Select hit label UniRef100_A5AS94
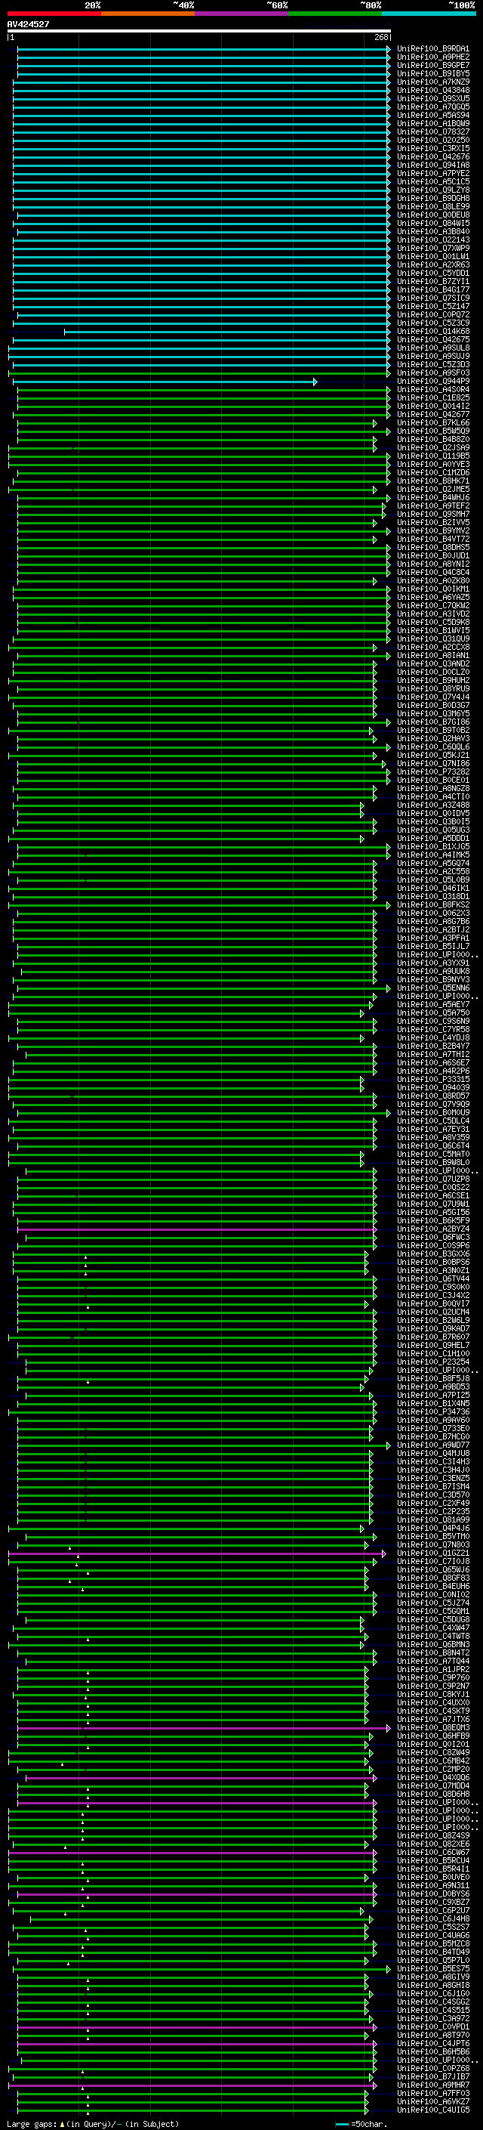 [x=433, y=115]
